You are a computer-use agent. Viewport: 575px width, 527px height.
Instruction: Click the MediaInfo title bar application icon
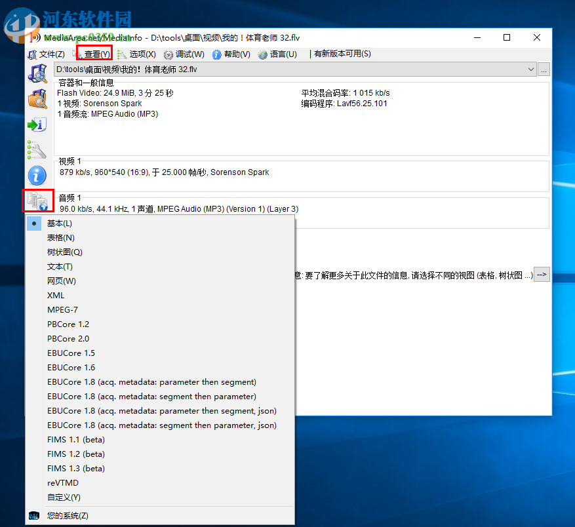click(33, 38)
